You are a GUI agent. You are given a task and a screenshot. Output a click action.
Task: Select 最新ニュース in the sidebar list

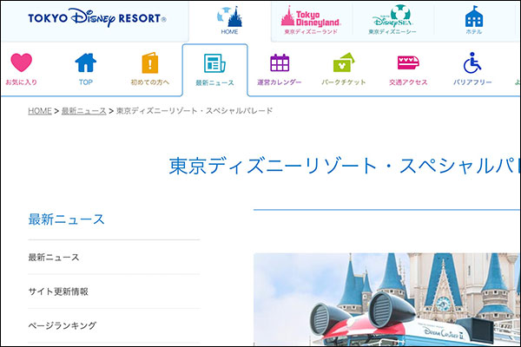pos(54,258)
